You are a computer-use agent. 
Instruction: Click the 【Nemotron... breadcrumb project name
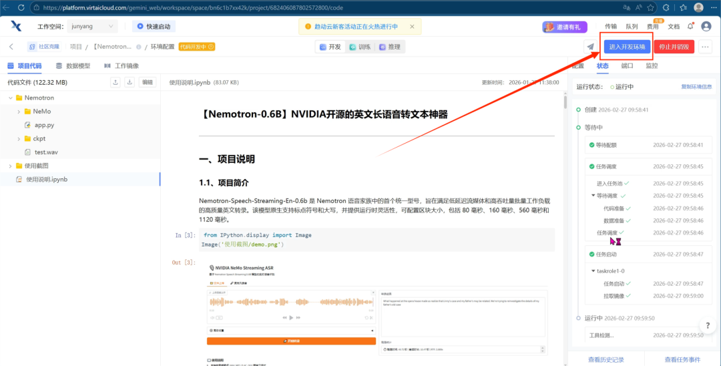(112, 47)
